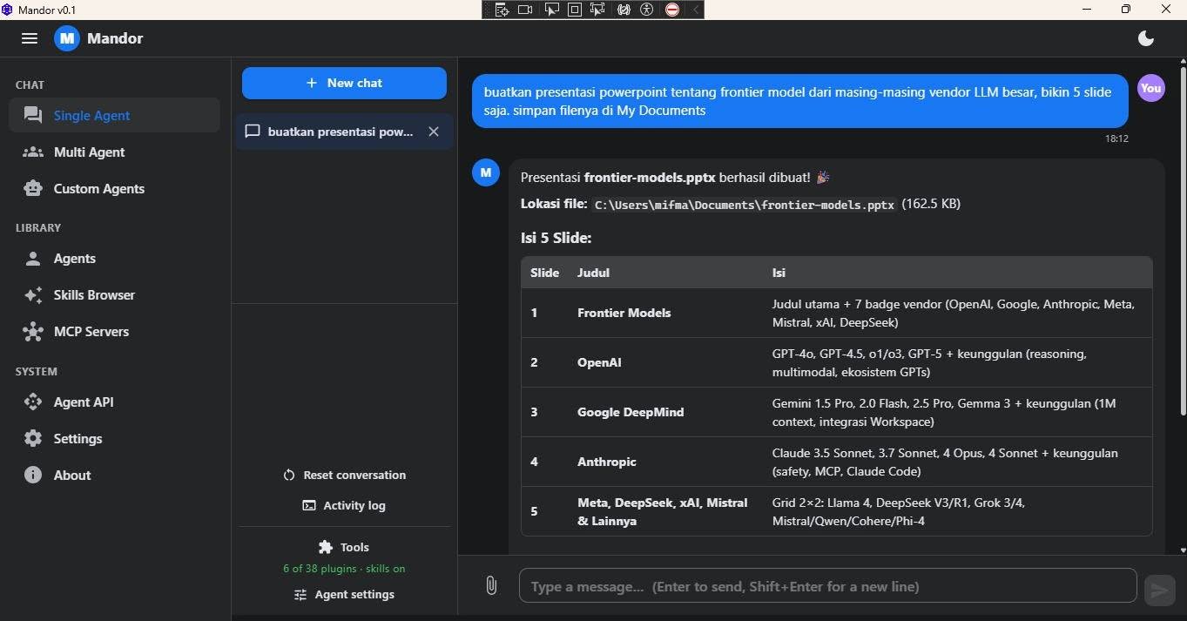Screen dimensions: 1187x621
Task: Click the Single Agent chat bubble icon
Action: [x=33, y=115]
